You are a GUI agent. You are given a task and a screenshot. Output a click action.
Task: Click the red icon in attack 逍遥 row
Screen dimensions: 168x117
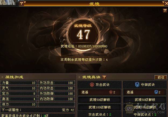[111, 92]
